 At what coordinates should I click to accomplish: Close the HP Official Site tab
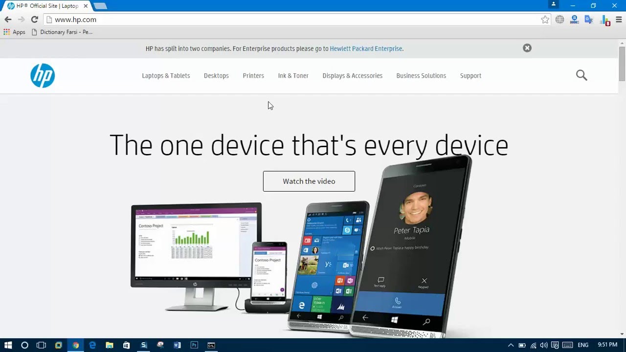[x=86, y=6]
